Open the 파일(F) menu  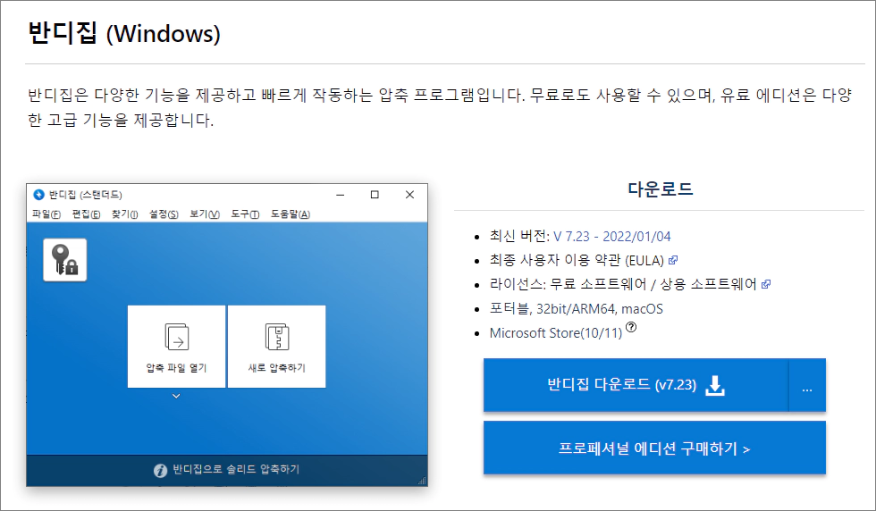point(46,214)
